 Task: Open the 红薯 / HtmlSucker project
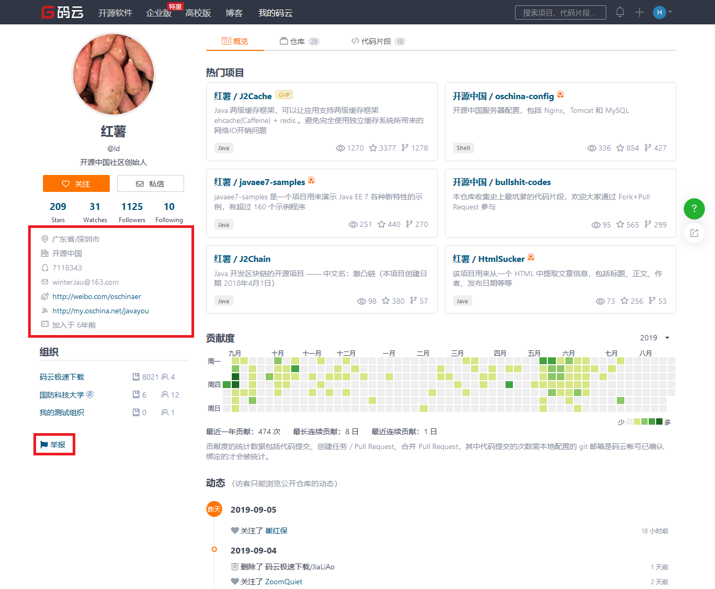click(489, 259)
